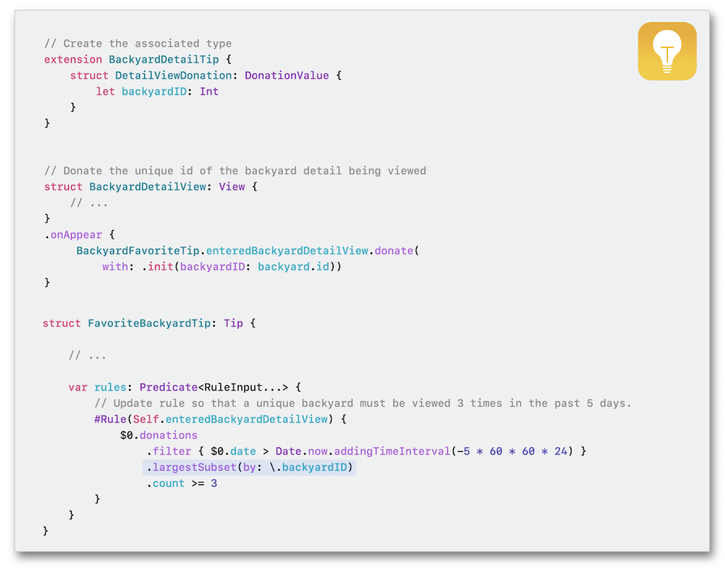
Task: Click the BackyardFavoriteTip identifier
Action: coord(139,251)
